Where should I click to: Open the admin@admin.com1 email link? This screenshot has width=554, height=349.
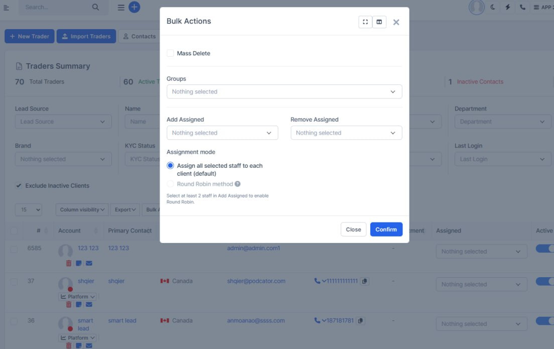253,248
